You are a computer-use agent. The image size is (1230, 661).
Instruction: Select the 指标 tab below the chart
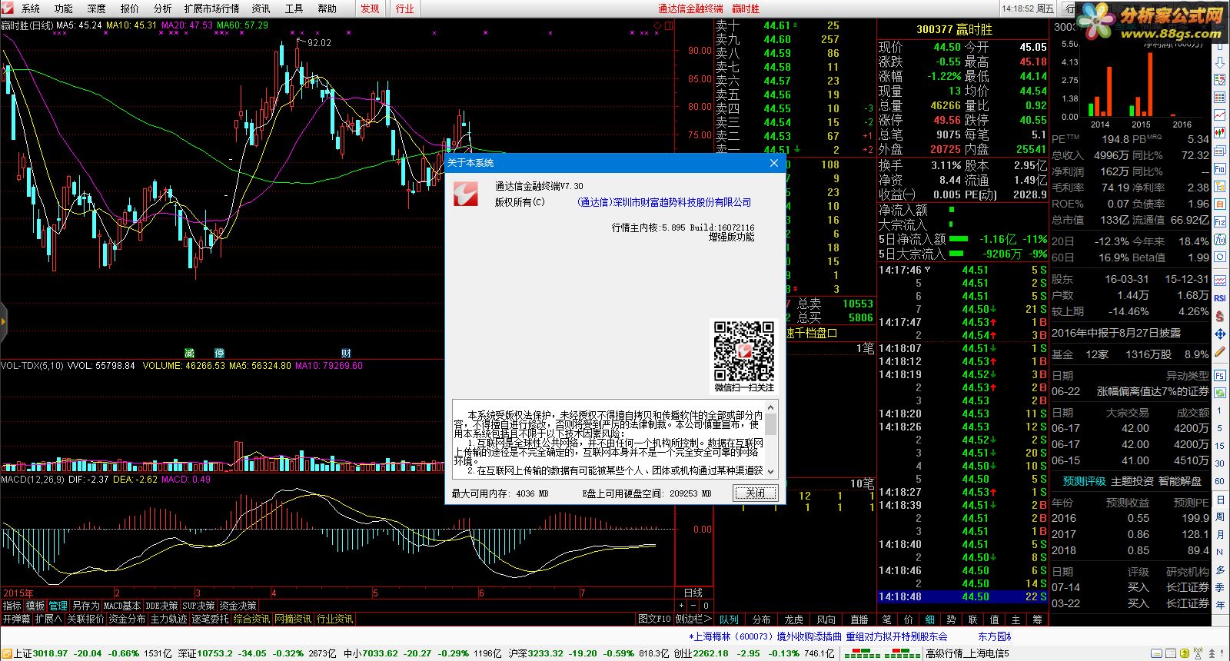12,606
